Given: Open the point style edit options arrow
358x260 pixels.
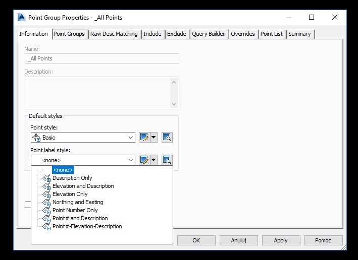Looking at the screenshot, I should click(154, 138).
